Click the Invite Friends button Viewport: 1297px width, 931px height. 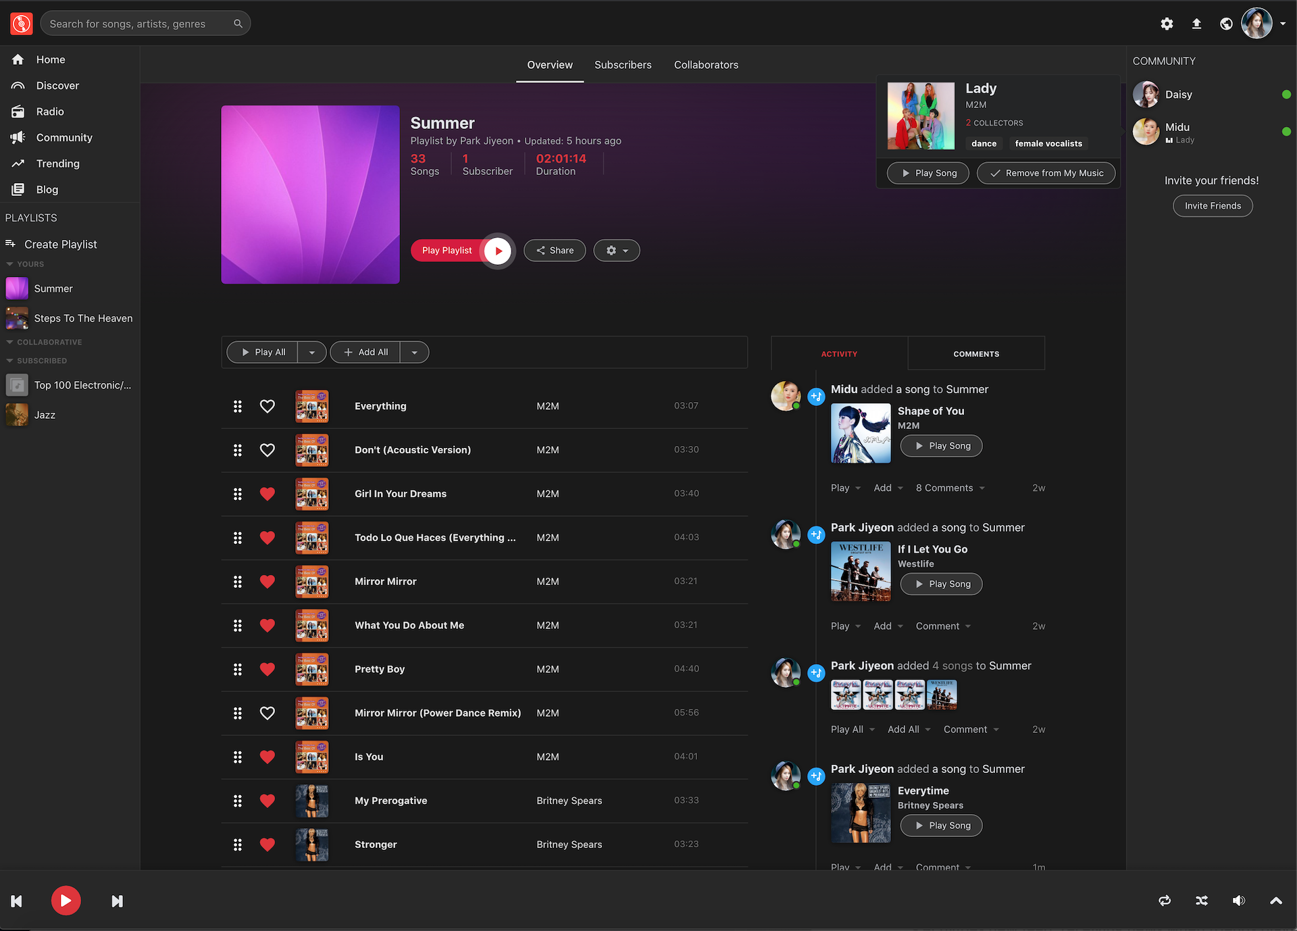point(1213,205)
